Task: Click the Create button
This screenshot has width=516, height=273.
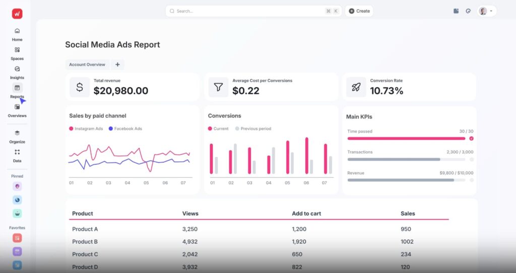Action: tap(359, 11)
